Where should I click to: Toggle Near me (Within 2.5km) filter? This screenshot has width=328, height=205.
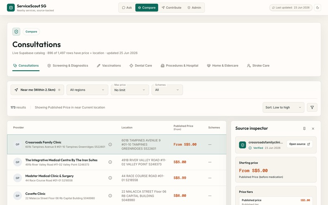[x=37, y=90]
